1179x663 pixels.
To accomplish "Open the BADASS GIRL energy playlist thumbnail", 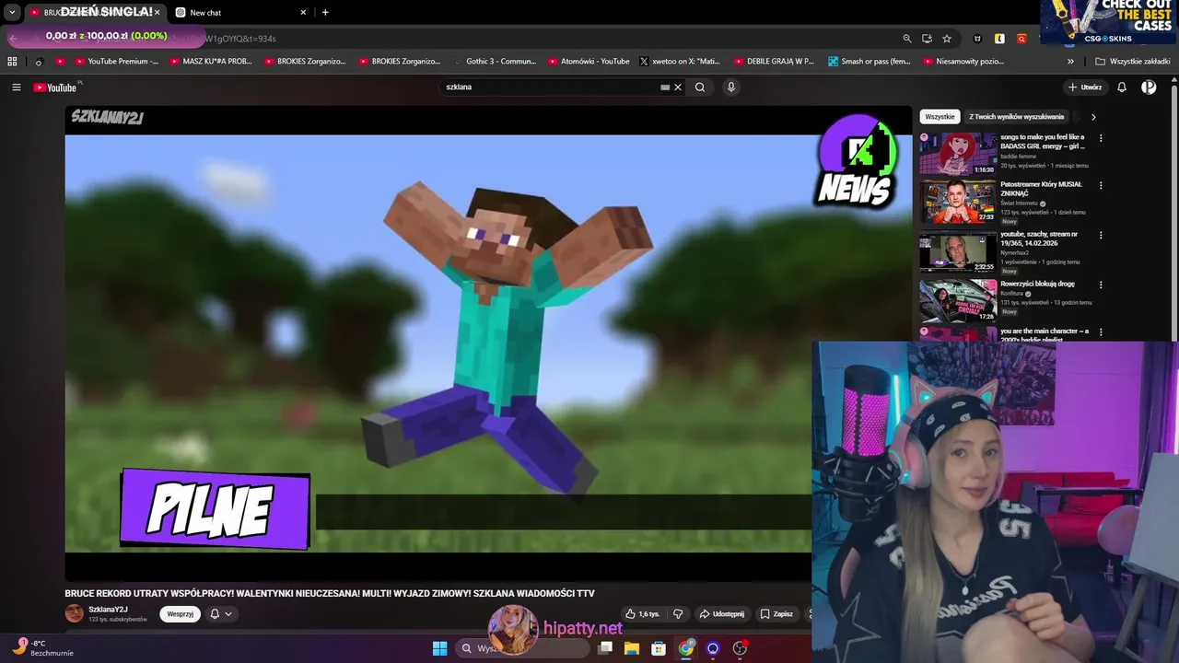I will (958, 154).
